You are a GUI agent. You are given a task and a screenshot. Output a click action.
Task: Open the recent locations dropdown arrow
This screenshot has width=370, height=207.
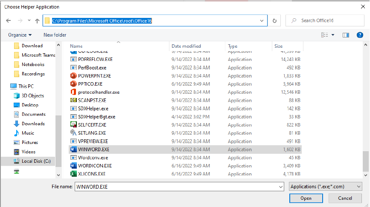pyautogui.click(x=29, y=20)
